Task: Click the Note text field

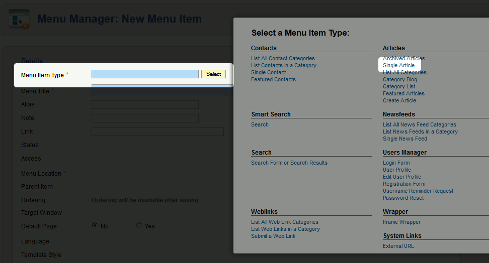Action: point(145,118)
